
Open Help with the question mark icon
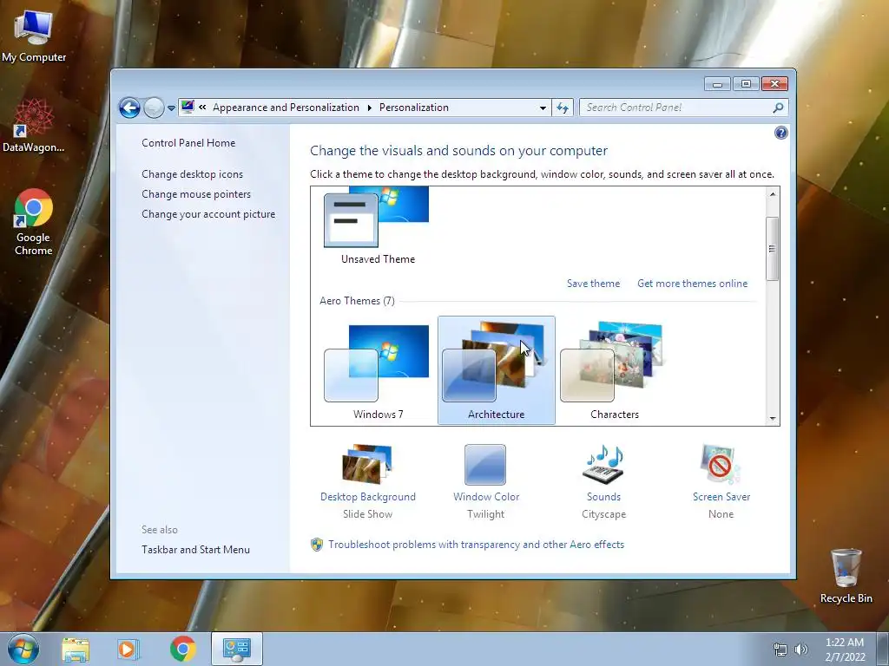click(x=780, y=133)
